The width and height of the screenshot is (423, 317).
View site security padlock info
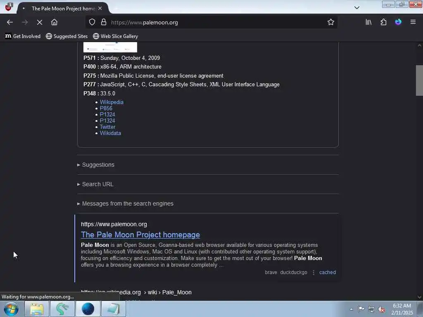(x=104, y=22)
